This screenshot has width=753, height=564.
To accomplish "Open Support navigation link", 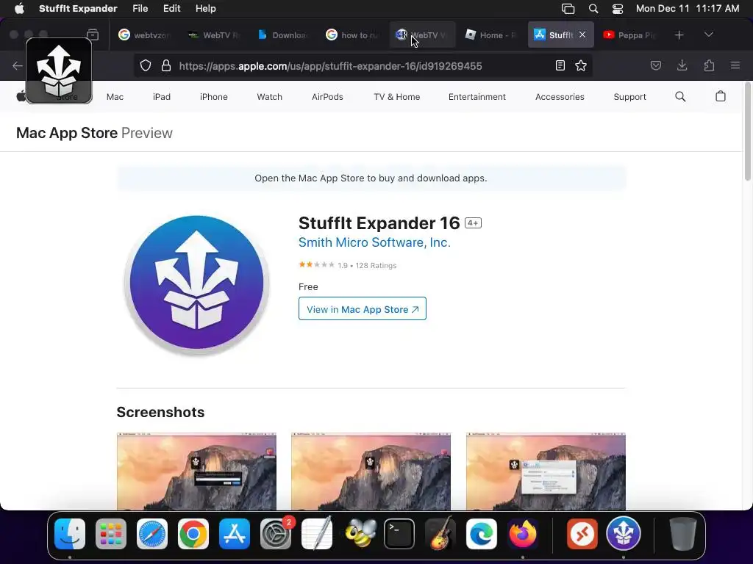I will 629,96.
